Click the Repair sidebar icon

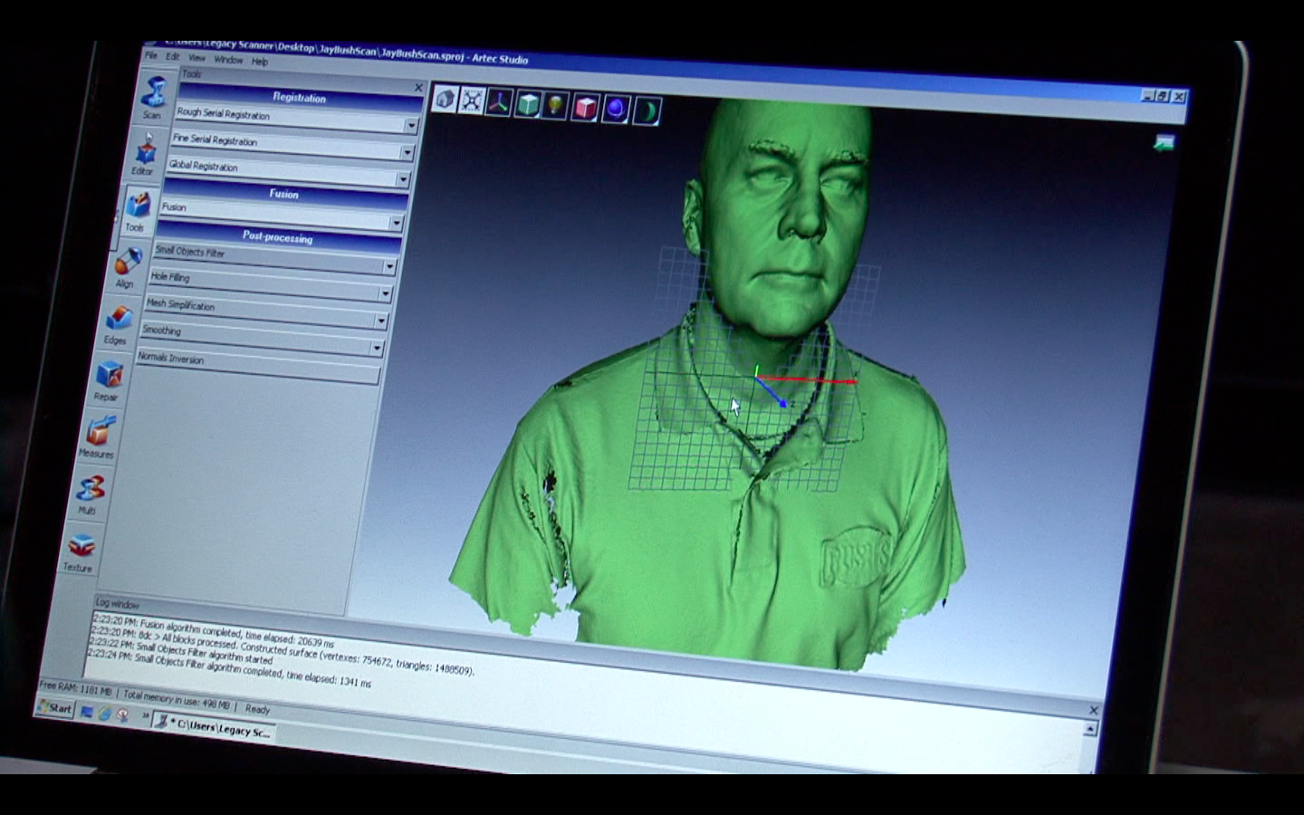point(109,379)
